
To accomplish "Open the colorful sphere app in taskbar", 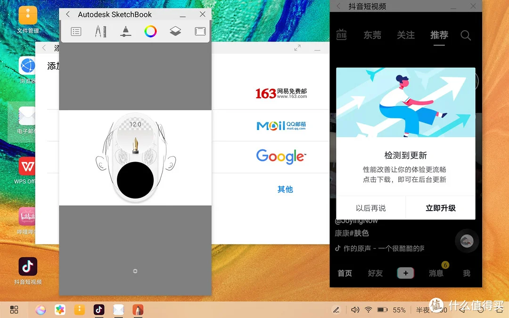I will (41, 310).
